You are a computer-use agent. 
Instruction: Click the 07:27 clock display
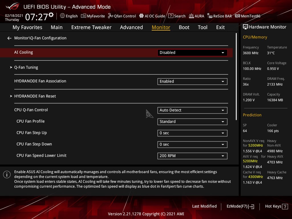pyautogui.click(x=36, y=17)
